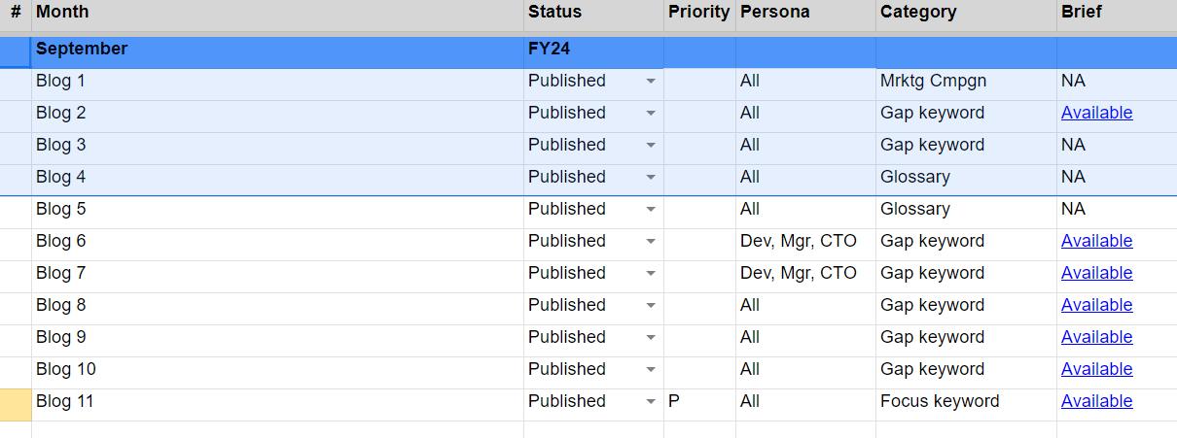Select the All persona cell for Blog 9

(x=805, y=341)
